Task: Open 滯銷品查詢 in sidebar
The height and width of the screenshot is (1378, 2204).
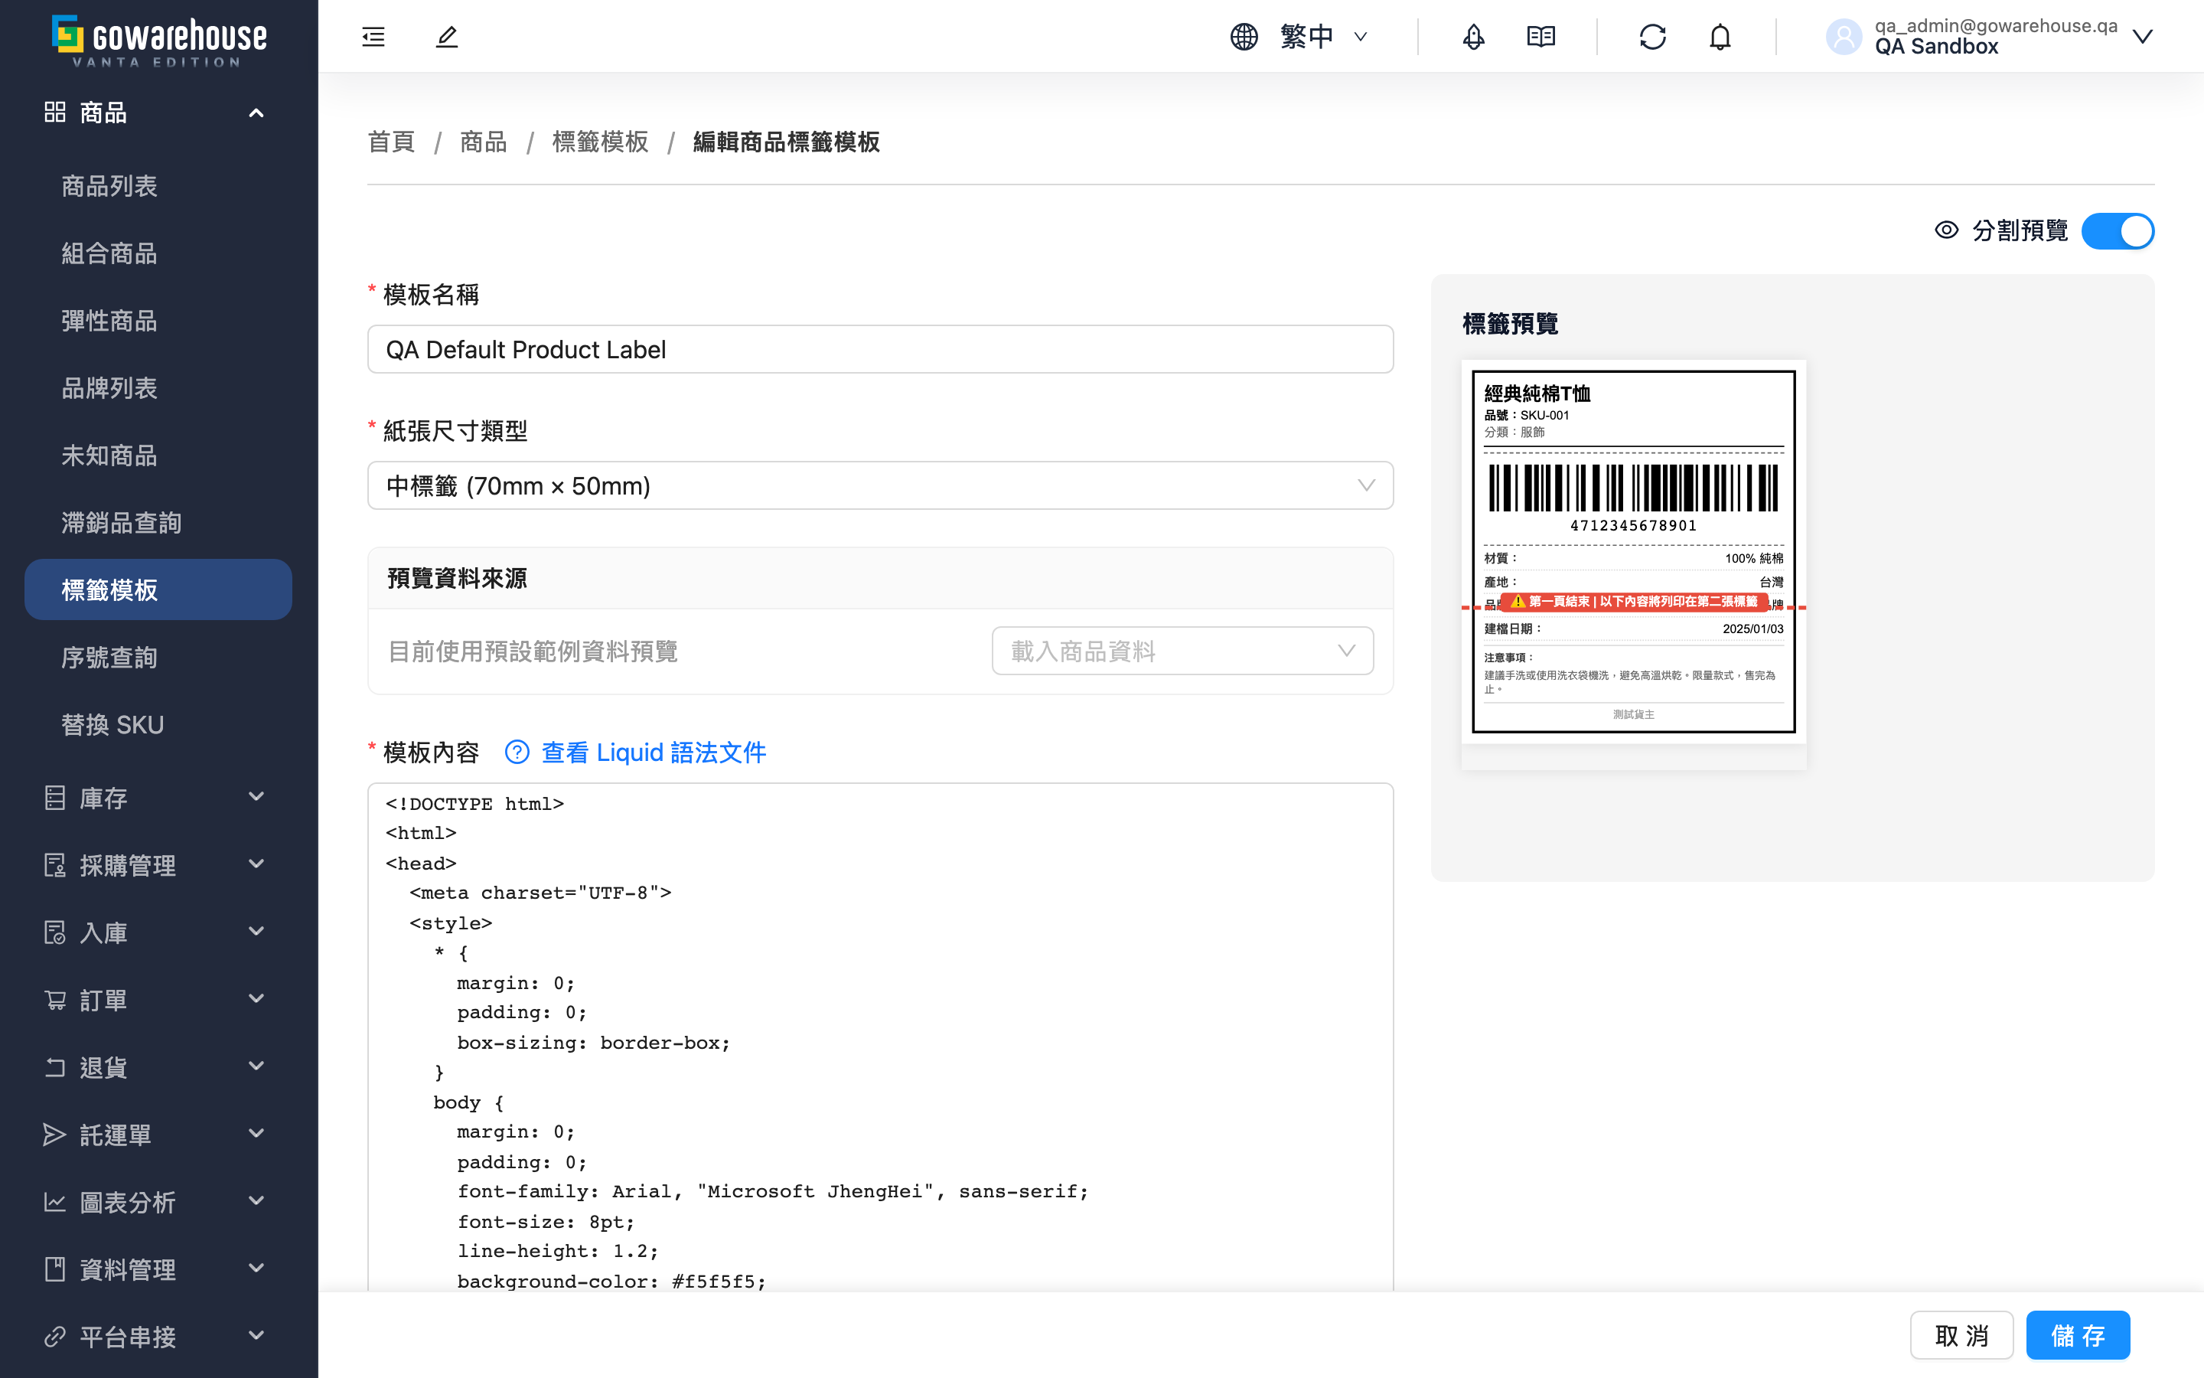Action: click(158, 523)
